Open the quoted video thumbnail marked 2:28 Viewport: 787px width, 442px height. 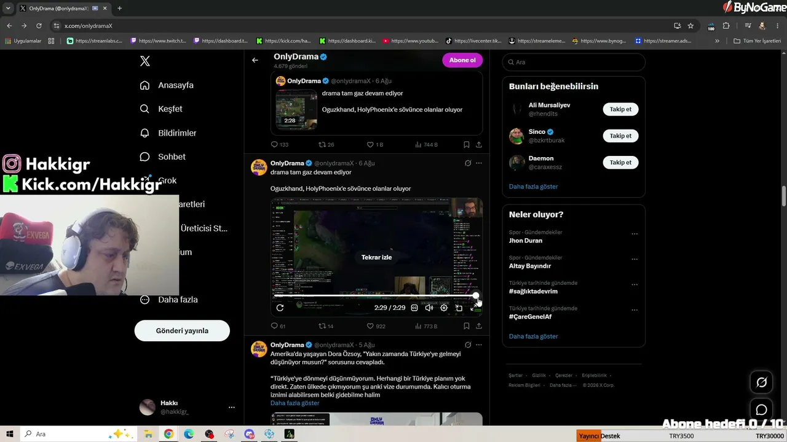click(296, 109)
